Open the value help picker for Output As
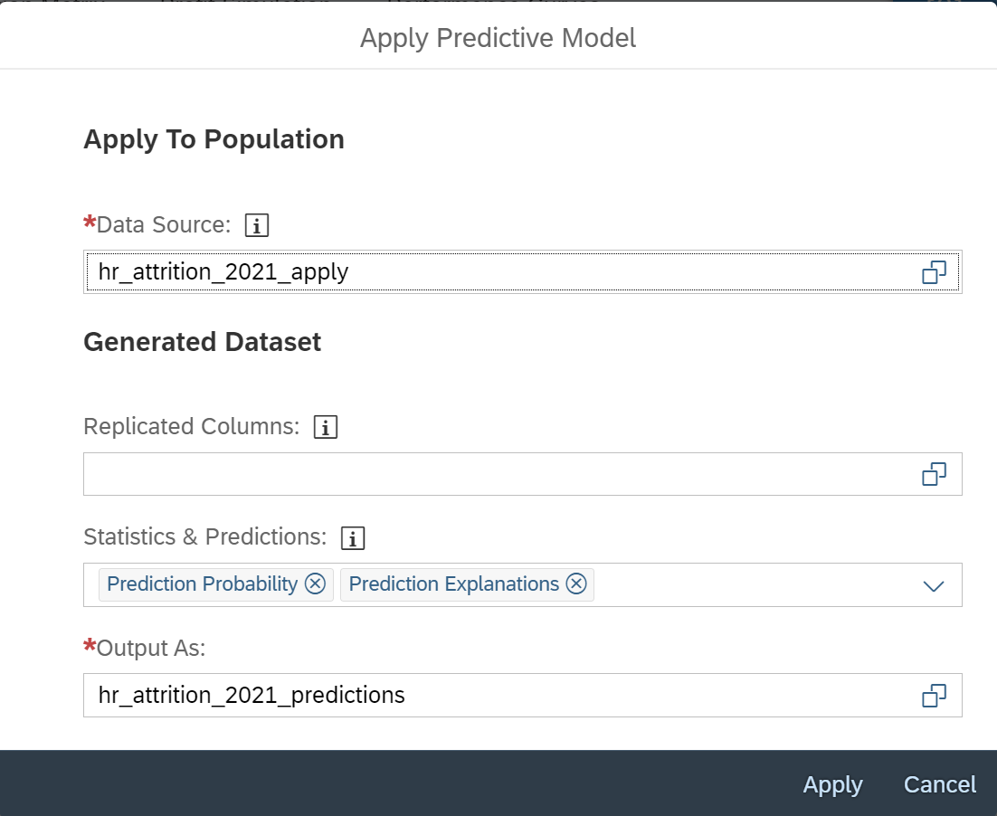The width and height of the screenshot is (997, 816). click(933, 695)
